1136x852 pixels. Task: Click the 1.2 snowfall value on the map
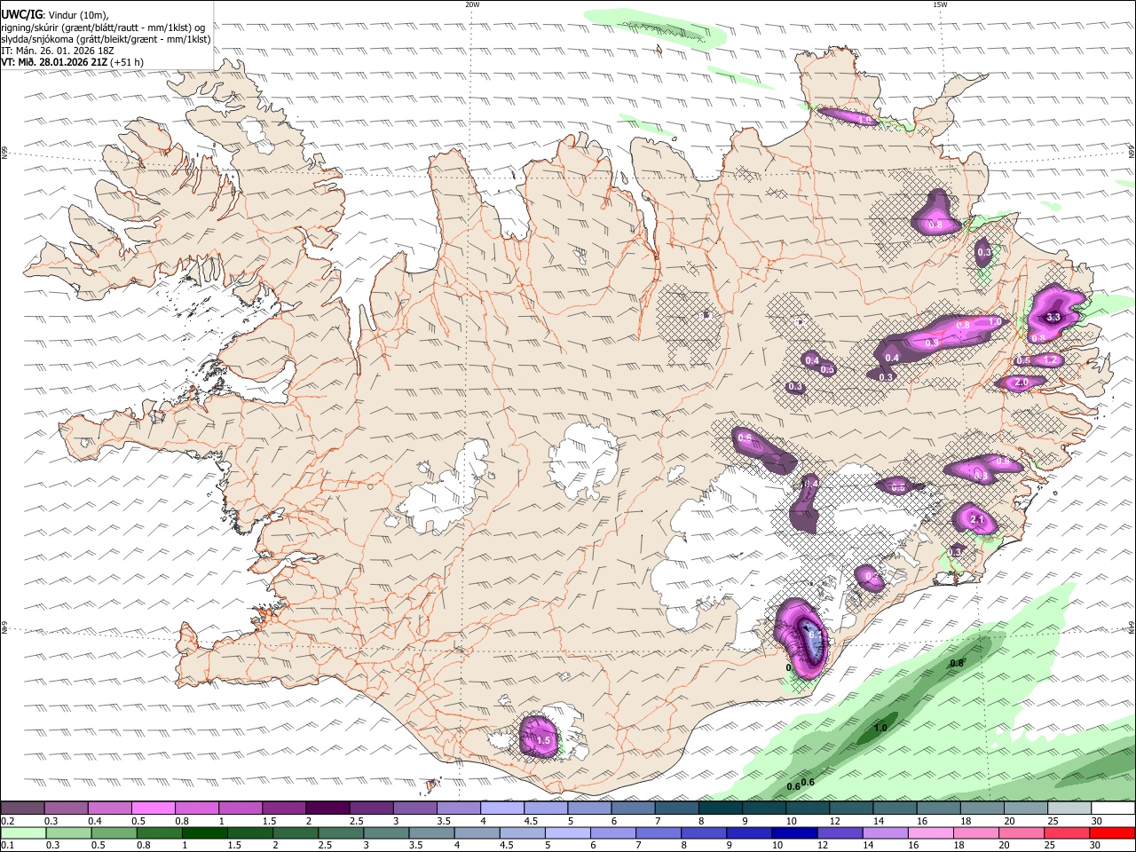[x=1050, y=360]
